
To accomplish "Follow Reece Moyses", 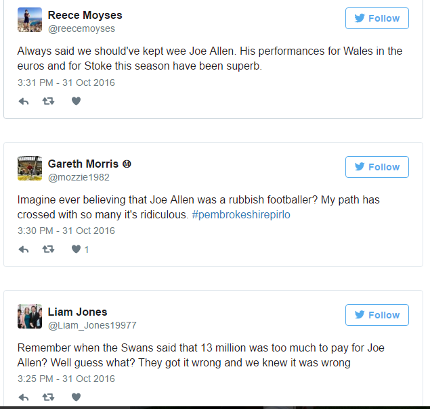I will click(x=377, y=18).
